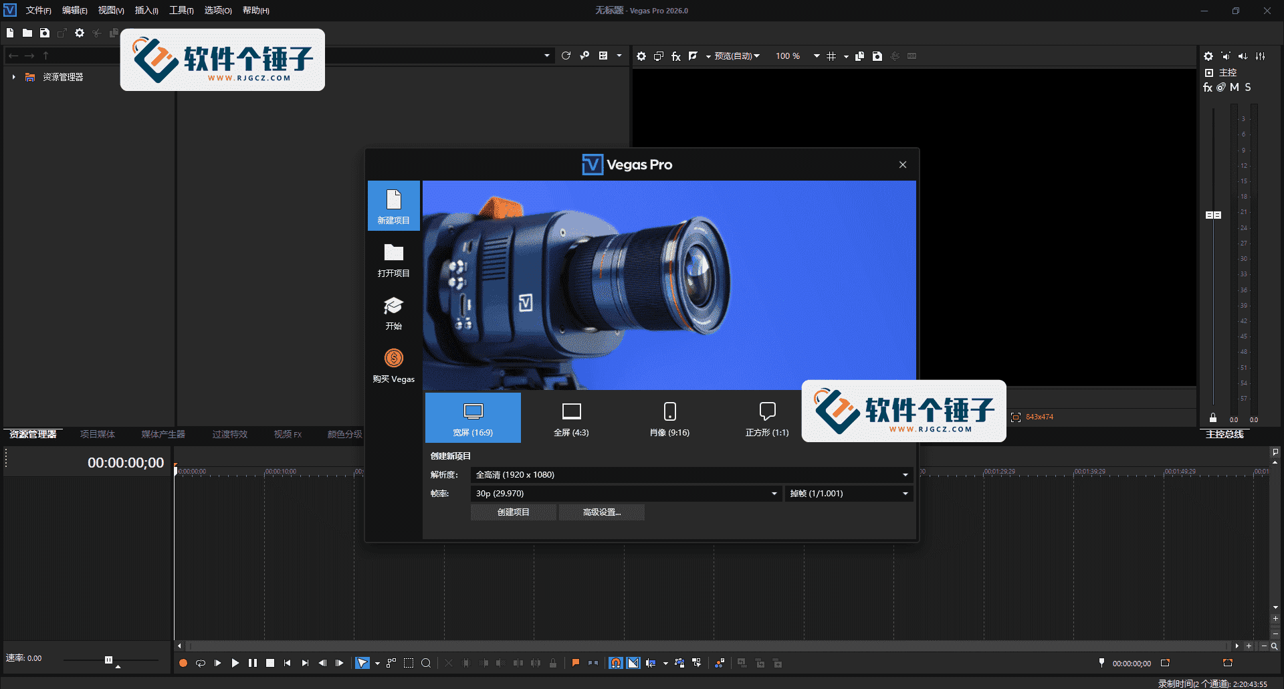Open the File menu

[x=38, y=10]
